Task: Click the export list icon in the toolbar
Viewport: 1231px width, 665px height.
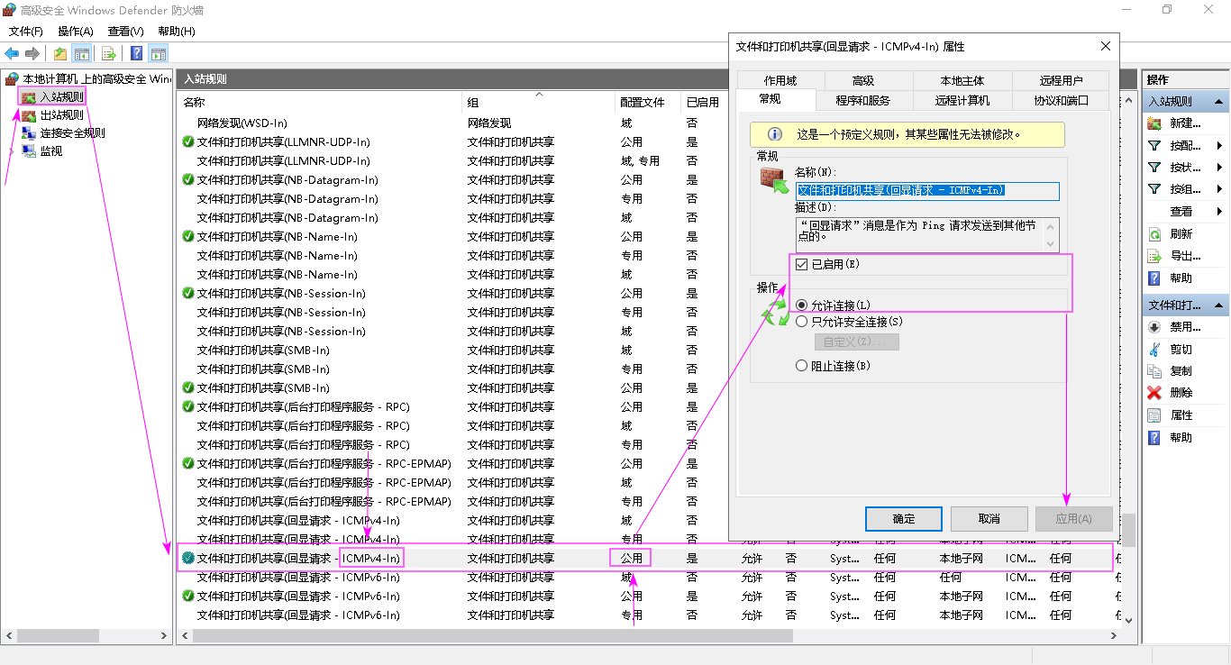Action: coord(108,53)
